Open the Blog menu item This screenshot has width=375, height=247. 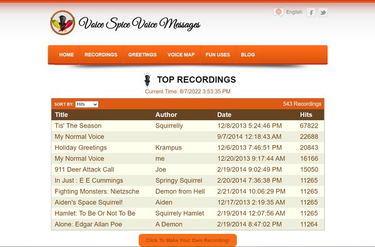(247, 54)
